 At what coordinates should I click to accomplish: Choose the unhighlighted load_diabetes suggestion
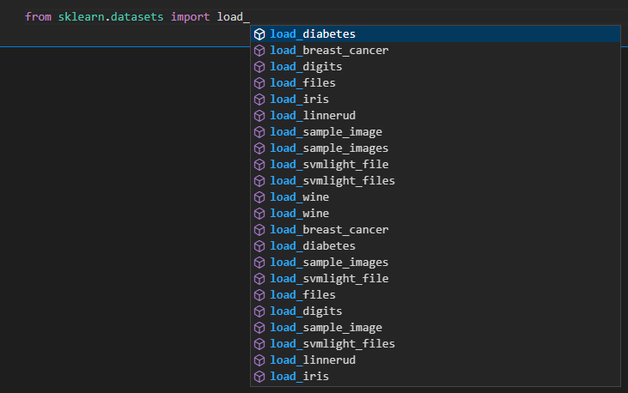[x=436, y=246]
